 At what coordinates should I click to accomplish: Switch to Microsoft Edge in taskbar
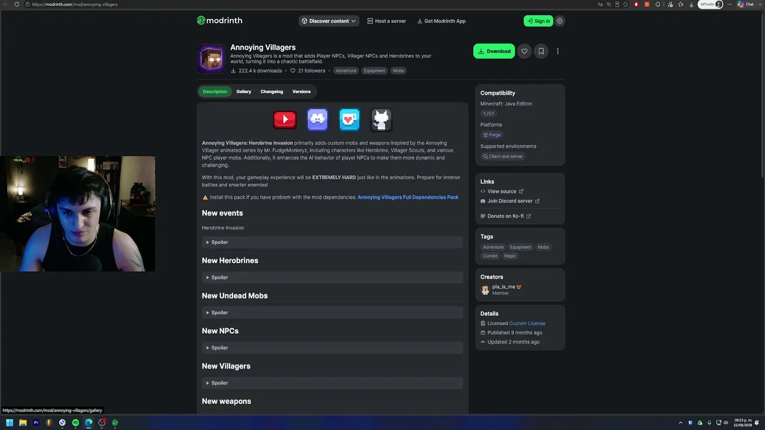pos(88,423)
